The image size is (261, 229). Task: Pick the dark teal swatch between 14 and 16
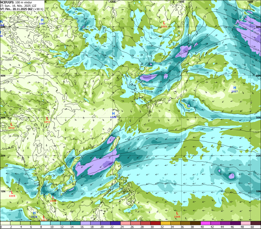coord(75,223)
